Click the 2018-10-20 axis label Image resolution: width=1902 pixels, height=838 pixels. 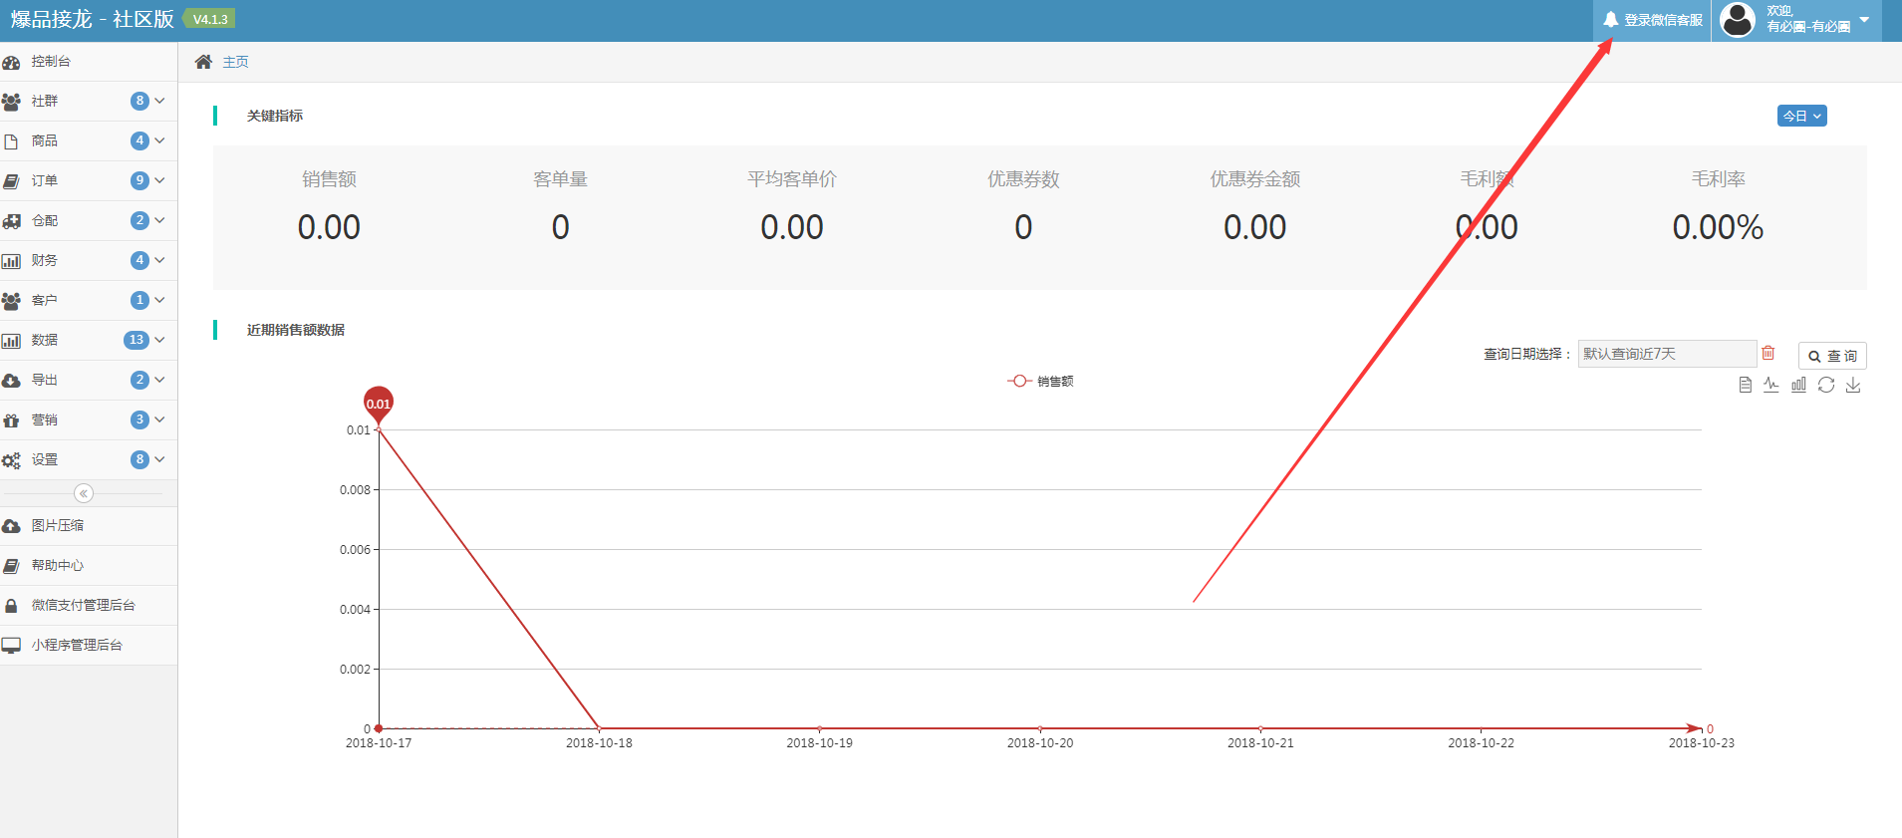tap(1040, 743)
